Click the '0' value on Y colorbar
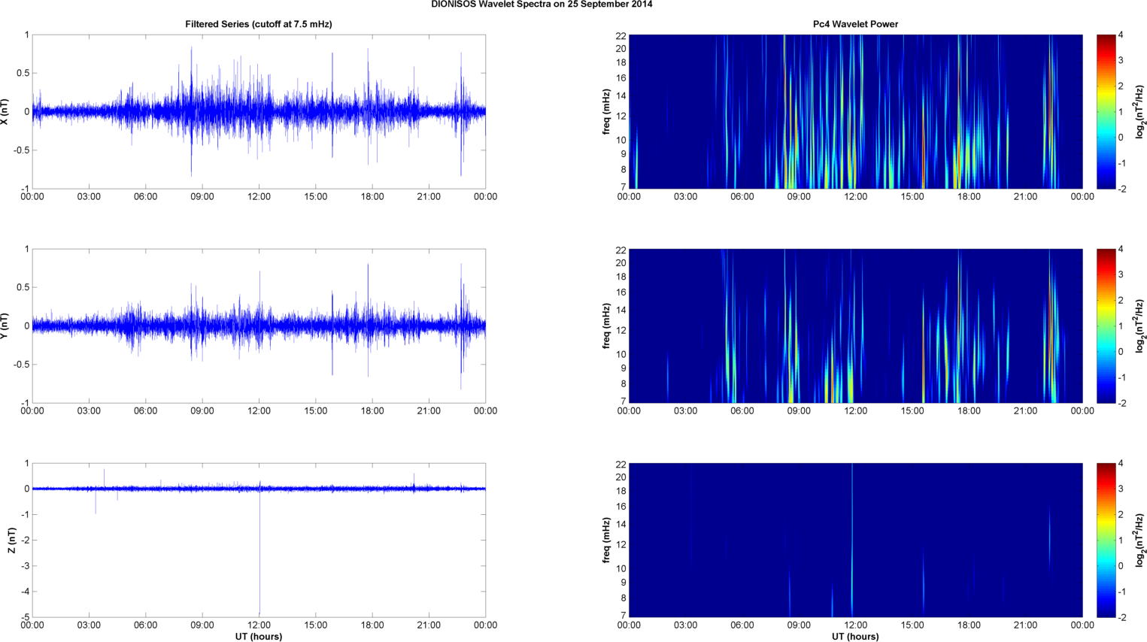Image resolution: width=1147 pixels, height=642 pixels. pyautogui.click(x=1121, y=352)
